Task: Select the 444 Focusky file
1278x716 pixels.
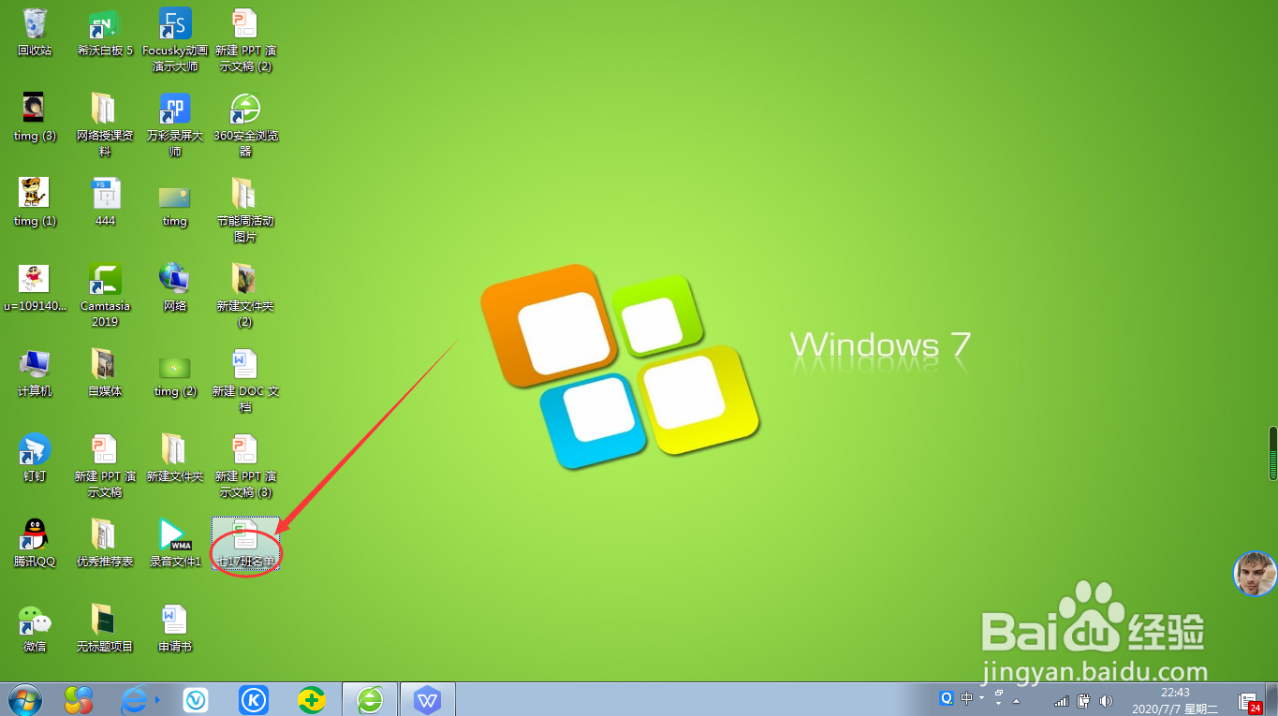Action: point(105,202)
